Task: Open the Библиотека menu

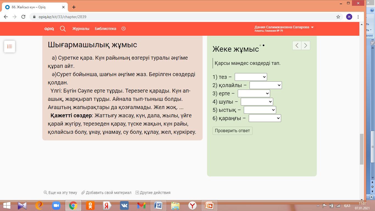Action: (x=105, y=29)
